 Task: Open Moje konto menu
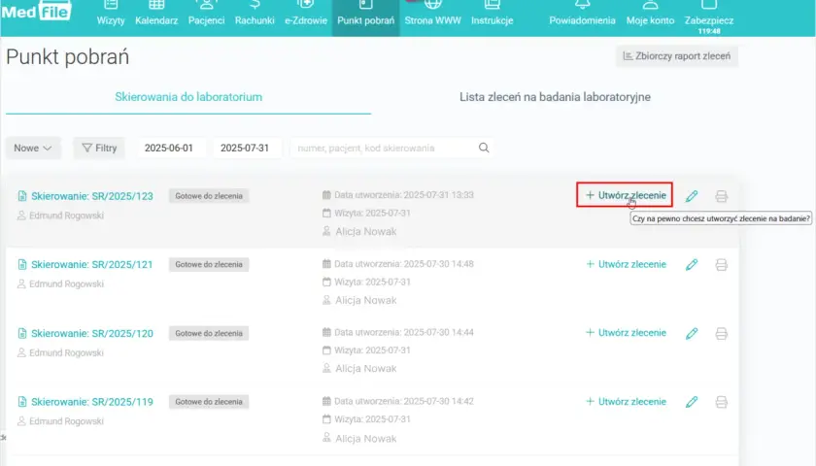[x=650, y=14]
